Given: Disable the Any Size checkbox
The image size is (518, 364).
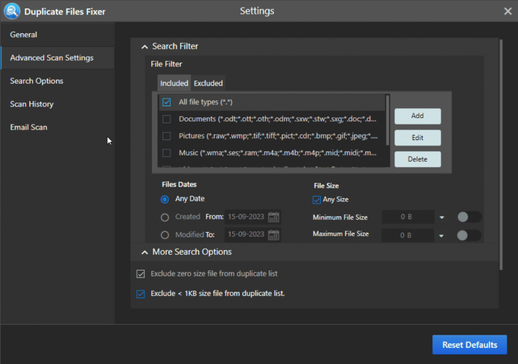Looking at the screenshot, I should [x=317, y=199].
